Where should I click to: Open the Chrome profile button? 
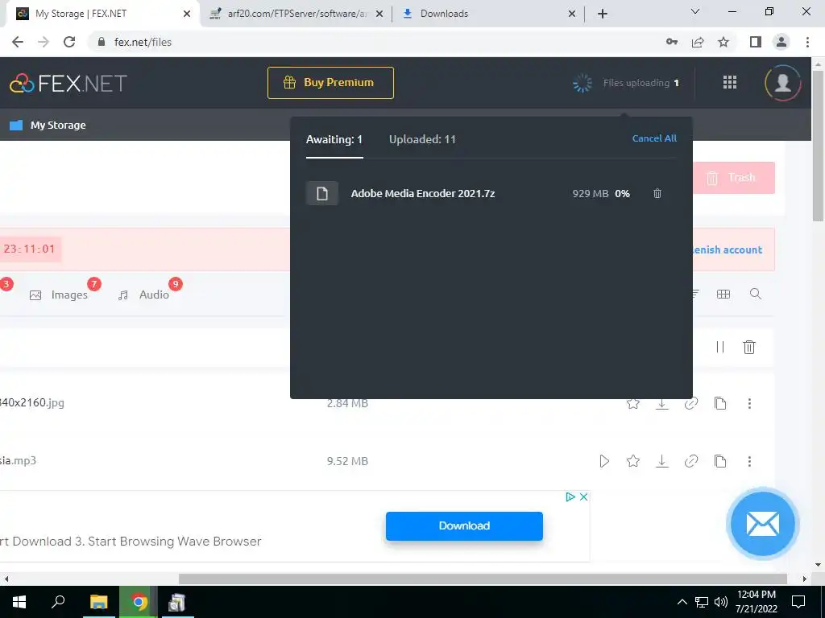point(781,42)
